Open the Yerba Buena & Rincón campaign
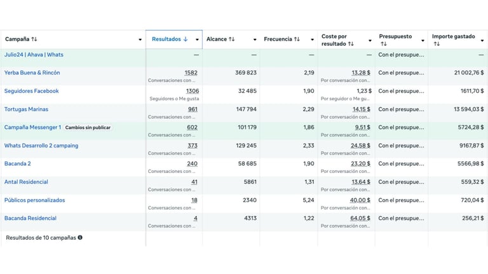This screenshot has height=274, width=488. (32, 73)
